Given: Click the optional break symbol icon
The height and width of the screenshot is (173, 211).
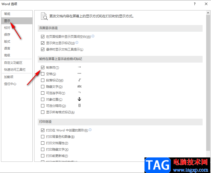Looking at the screenshot, I should (80, 105).
